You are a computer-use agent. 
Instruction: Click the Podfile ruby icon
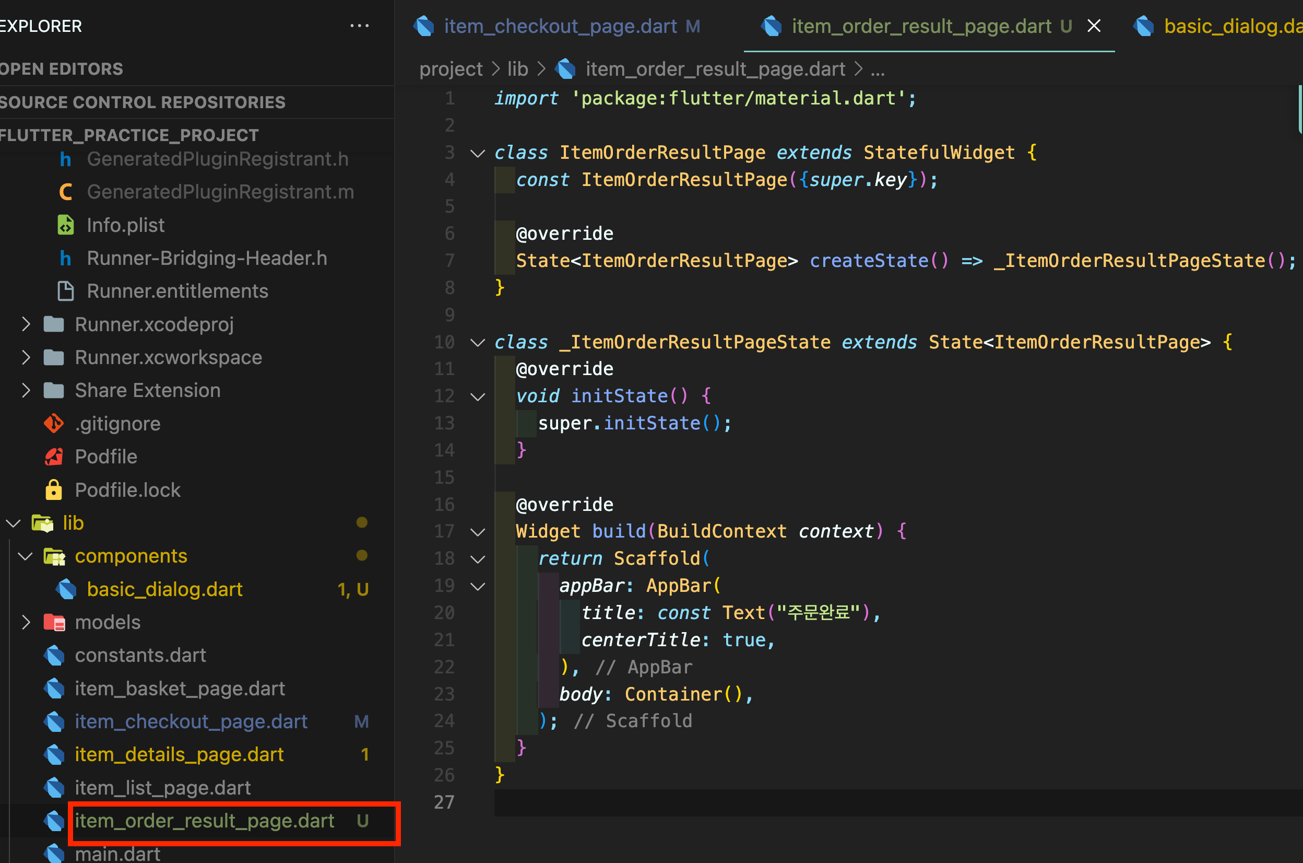[x=53, y=457]
